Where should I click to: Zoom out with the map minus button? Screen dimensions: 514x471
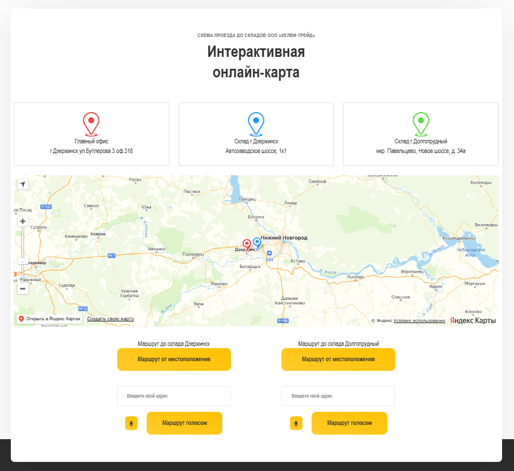click(23, 288)
